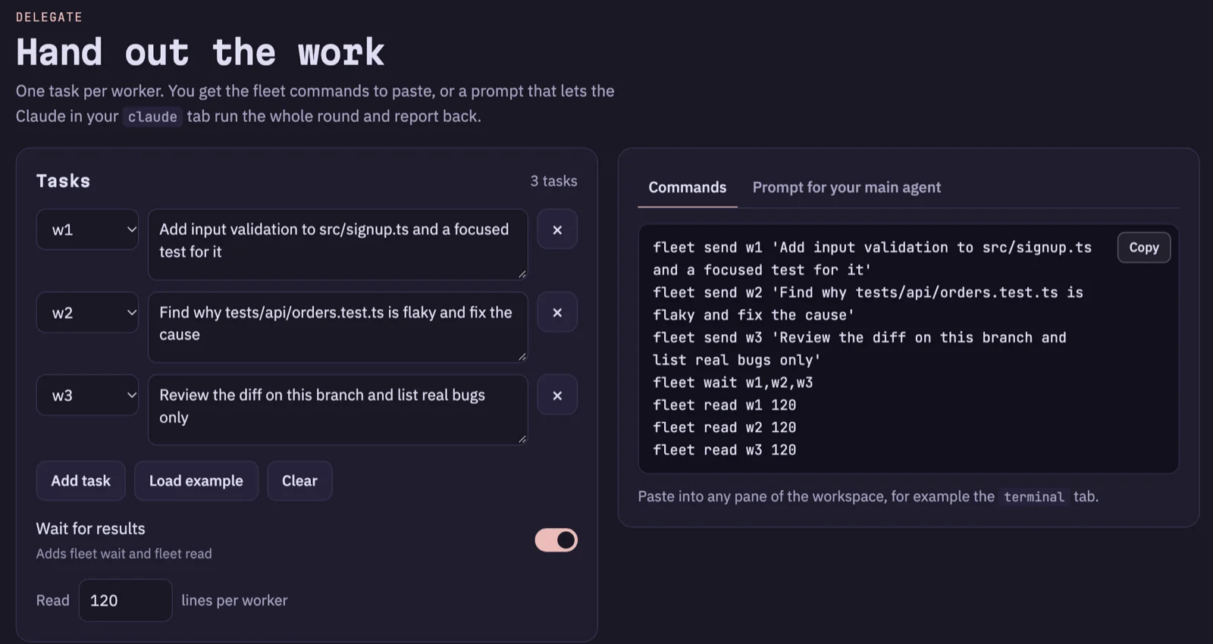1213x644 pixels.
Task: Copy the fleet commands
Action: 1144,248
